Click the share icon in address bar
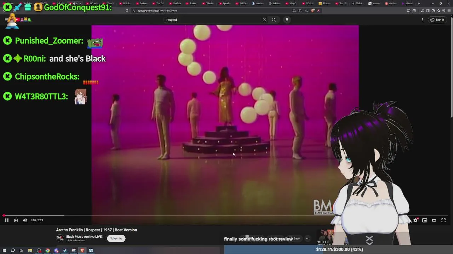 (306, 11)
